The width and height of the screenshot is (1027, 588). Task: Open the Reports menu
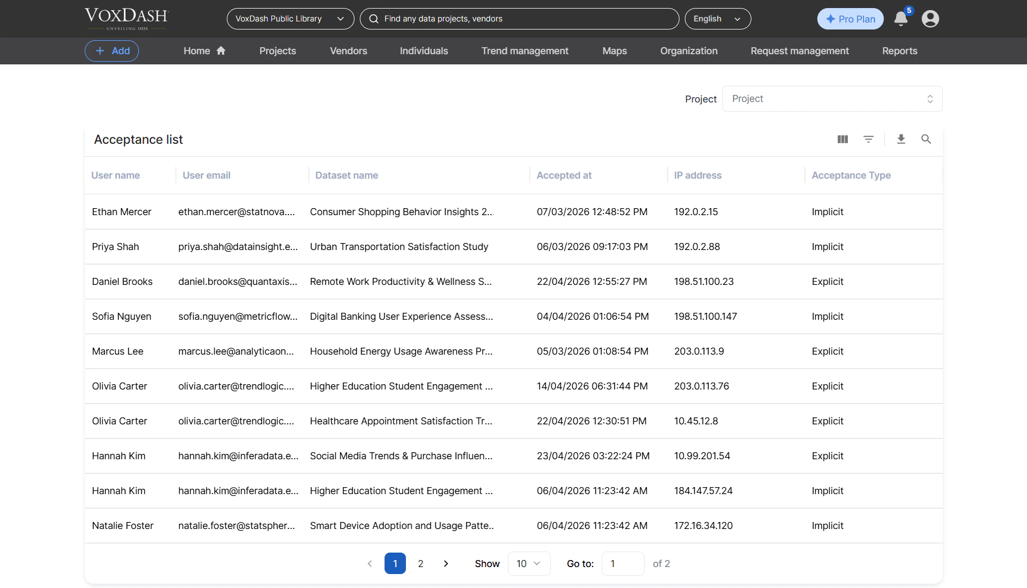[x=899, y=51]
